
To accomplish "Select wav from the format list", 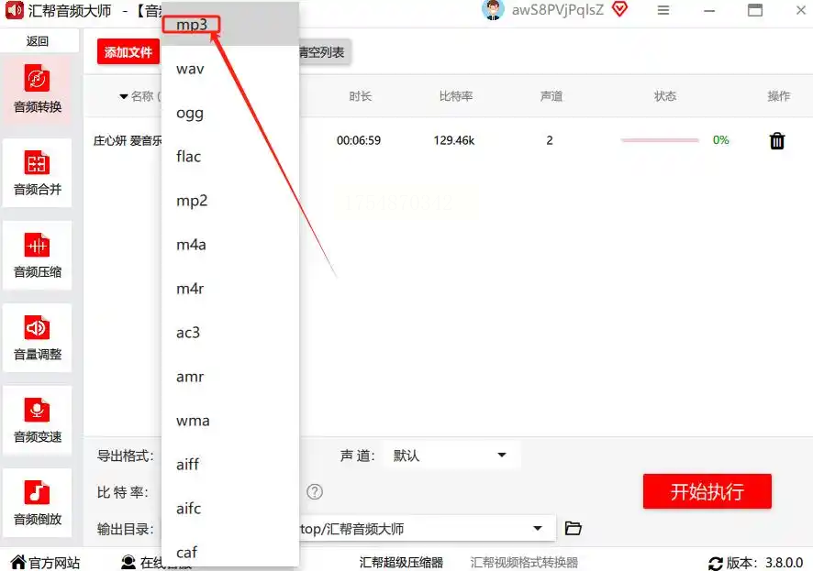I will coord(230,69).
